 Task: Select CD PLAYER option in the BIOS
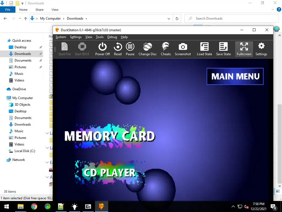(110, 173)
